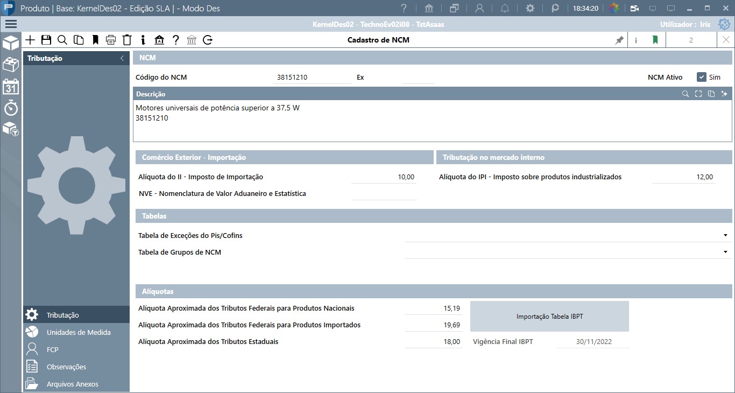
Task: Go to FCP section
Action: click(76, 349)
